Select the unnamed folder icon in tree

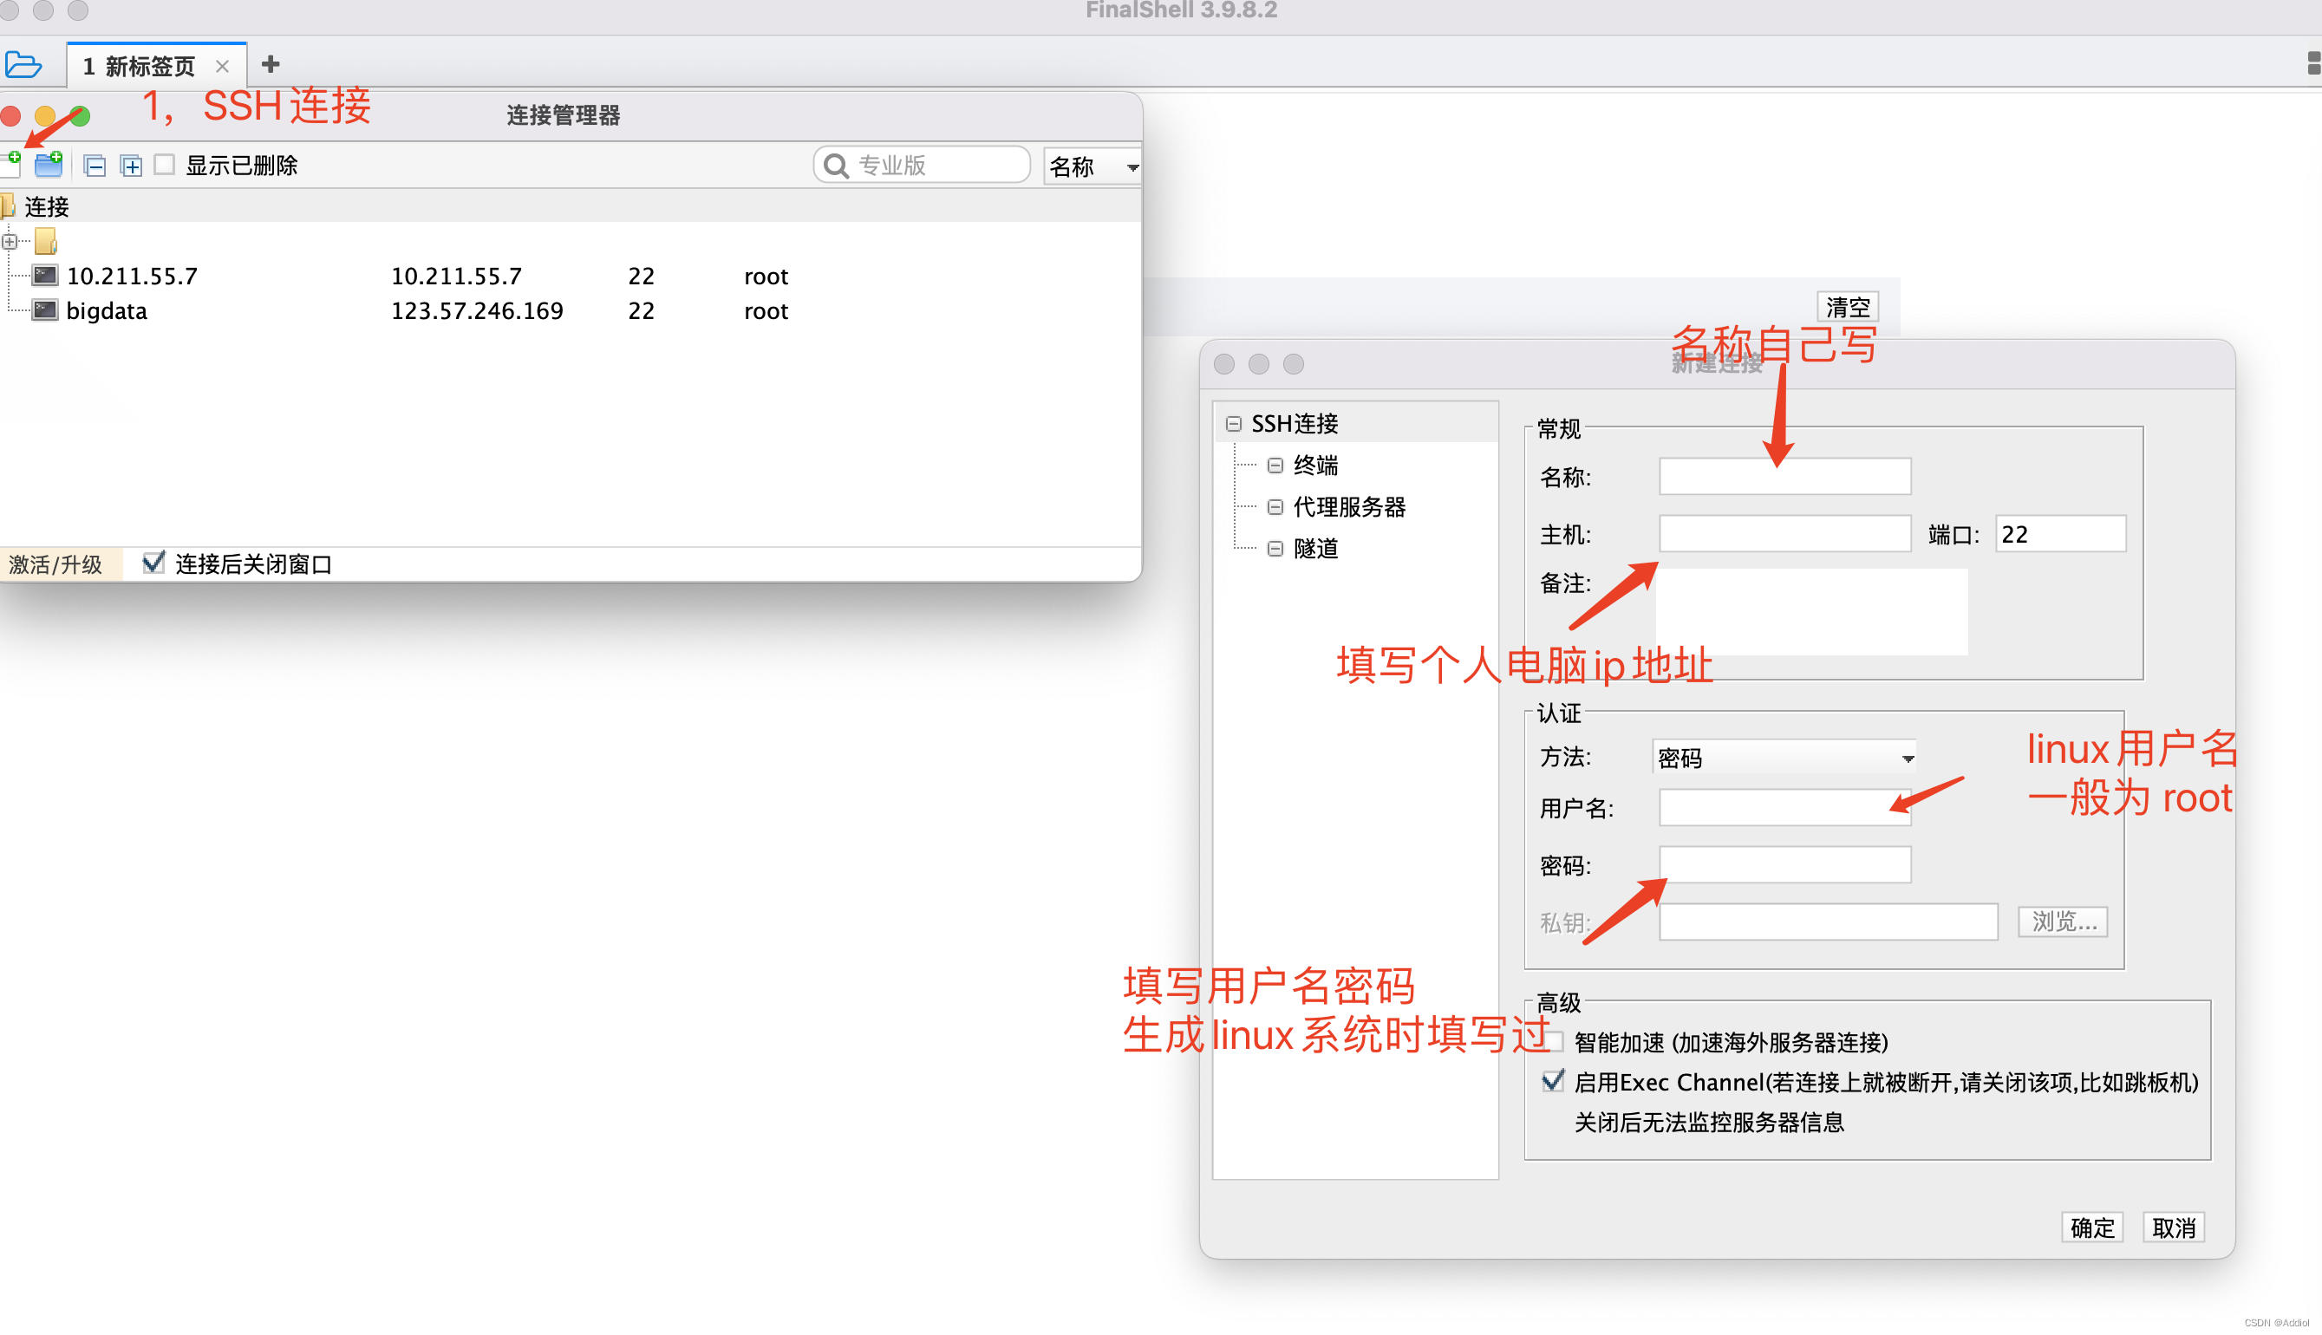(46, 241)
